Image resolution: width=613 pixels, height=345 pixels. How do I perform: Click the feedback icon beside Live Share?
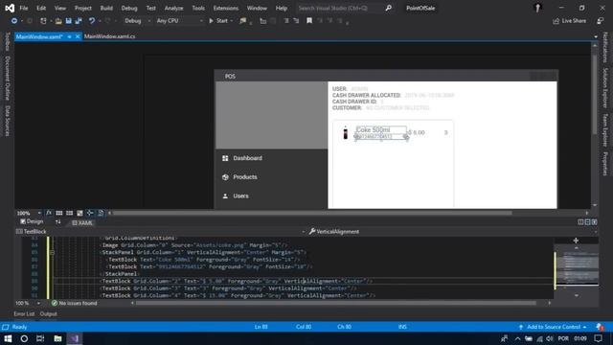601,21
